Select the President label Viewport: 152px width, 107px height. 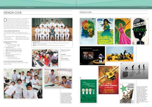[x=63, y=54]
